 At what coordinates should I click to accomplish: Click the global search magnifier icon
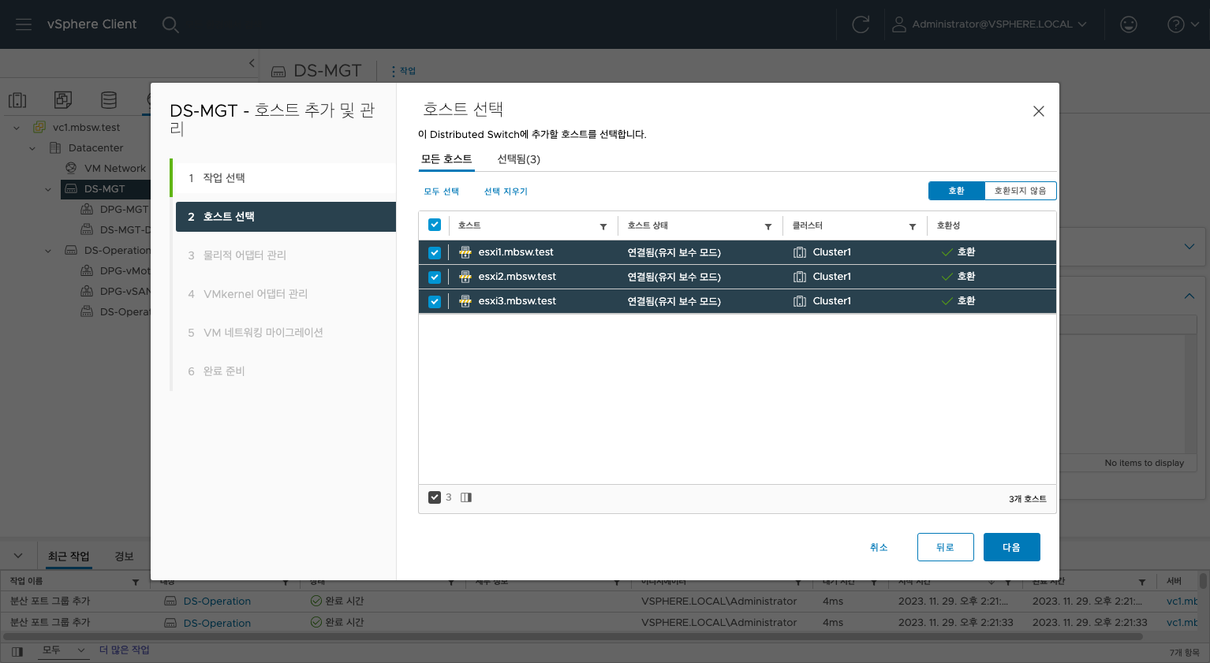point(170,24)
